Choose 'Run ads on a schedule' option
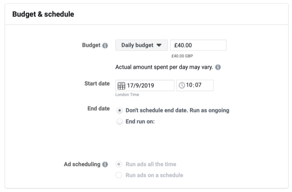The image size is (292, 192). click(x=119, y=175)
